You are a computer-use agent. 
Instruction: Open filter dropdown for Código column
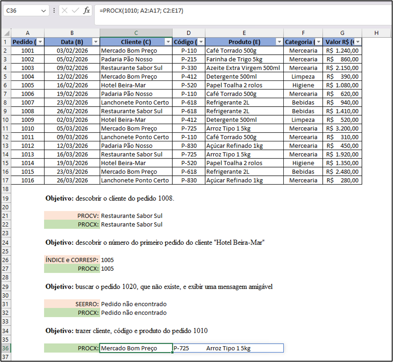click(x=201, y=42)
